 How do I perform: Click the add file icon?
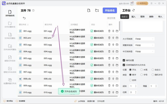pos(89,11)
